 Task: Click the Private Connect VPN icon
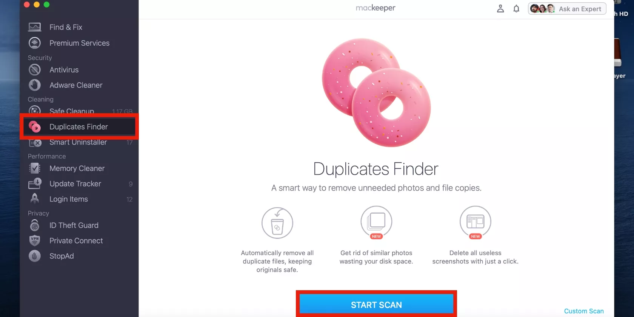(35, 240)
